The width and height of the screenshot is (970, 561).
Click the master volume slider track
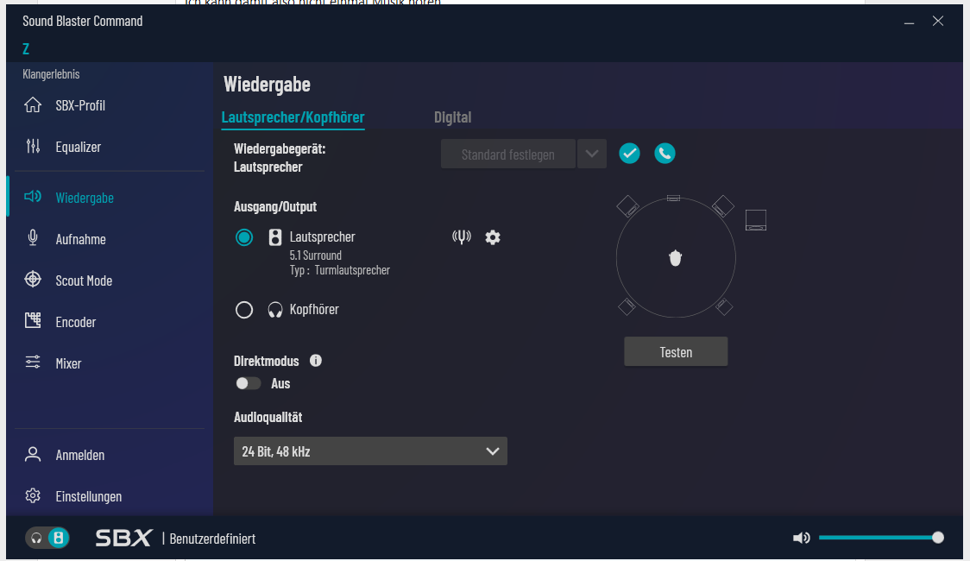[x=879, y=538]
